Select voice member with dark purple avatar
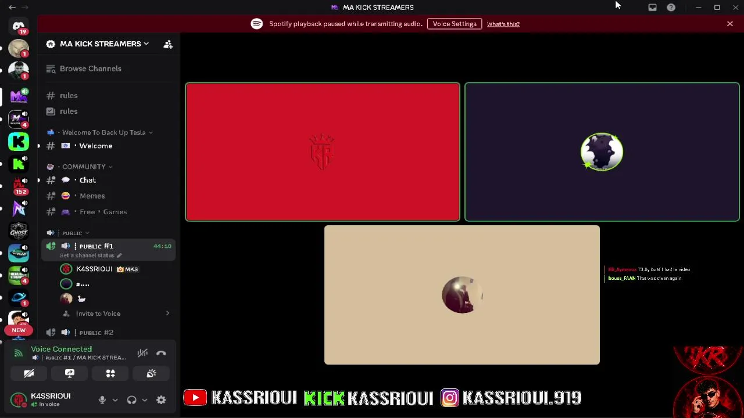Screen dimensions: 744x418 pos(116,284)
